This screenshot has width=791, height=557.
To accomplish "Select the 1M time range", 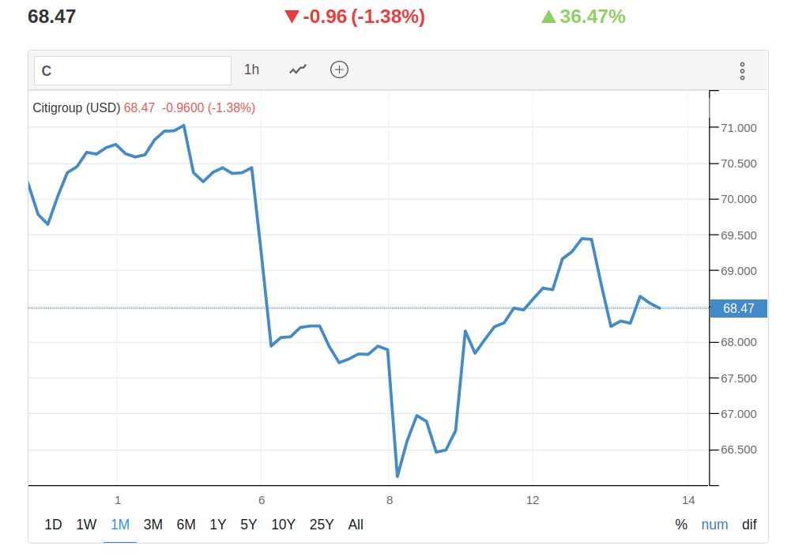I will (120, 525).
